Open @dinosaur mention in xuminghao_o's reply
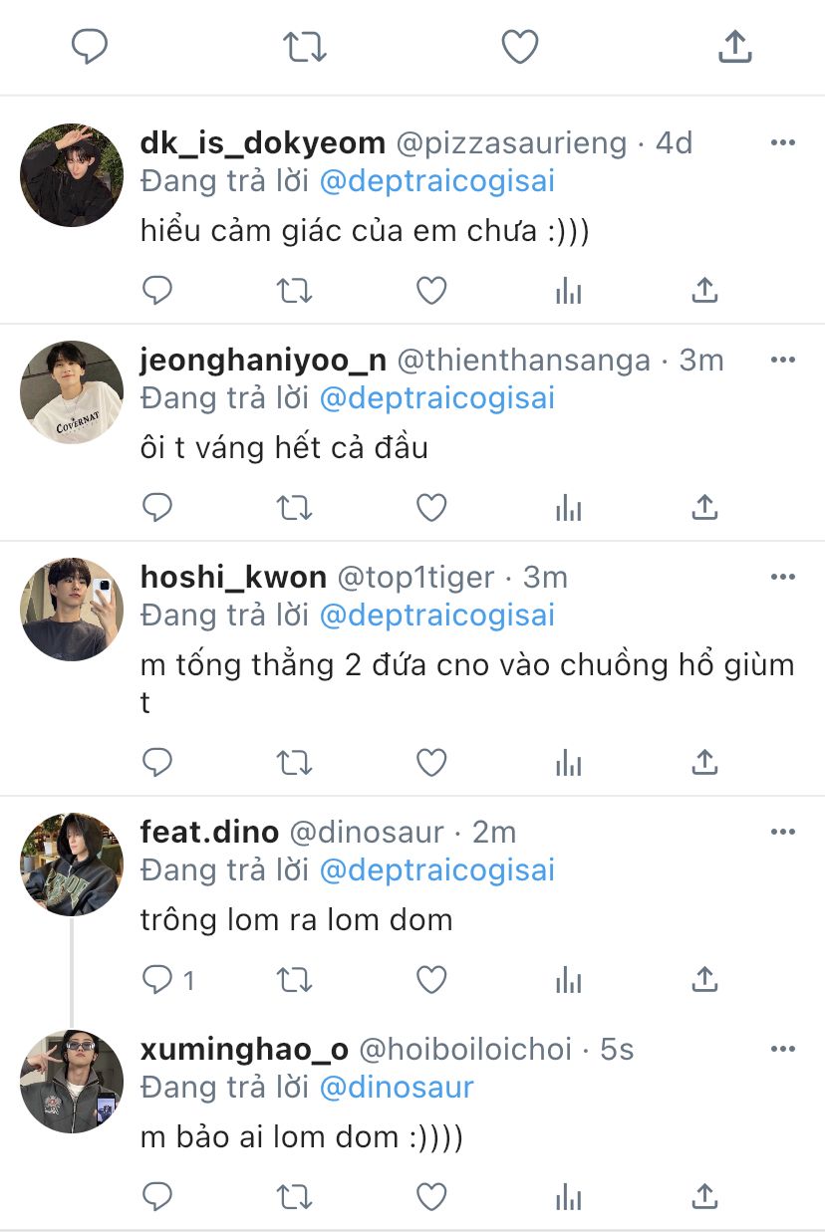 point(396,1088)
